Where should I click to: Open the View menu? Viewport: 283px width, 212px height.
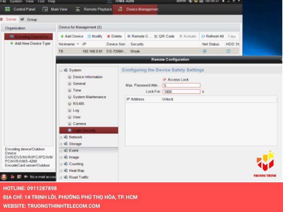click(x=29, y=1)
